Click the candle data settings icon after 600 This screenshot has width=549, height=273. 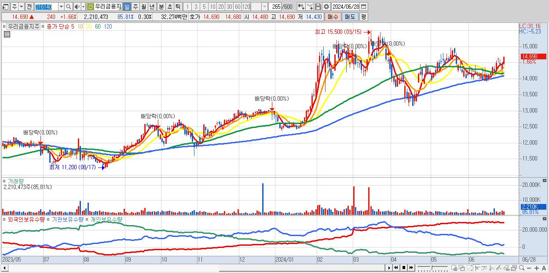[302, 7]
